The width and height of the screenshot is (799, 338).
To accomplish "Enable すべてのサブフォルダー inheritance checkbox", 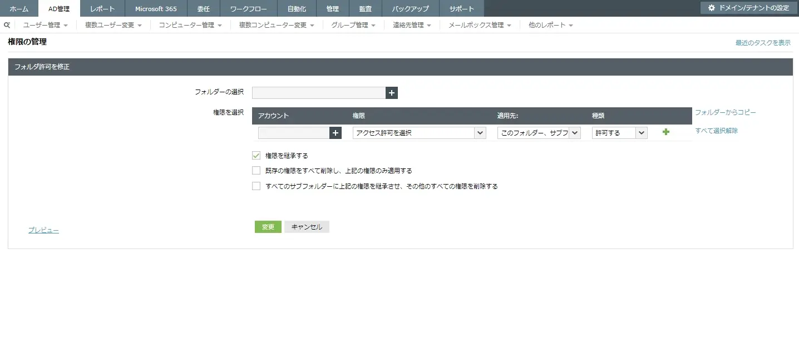I will pyautogui.click(x=257, y=186).
